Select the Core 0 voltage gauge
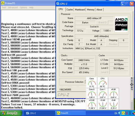135x116 pixels. click(x=92, y=93)
